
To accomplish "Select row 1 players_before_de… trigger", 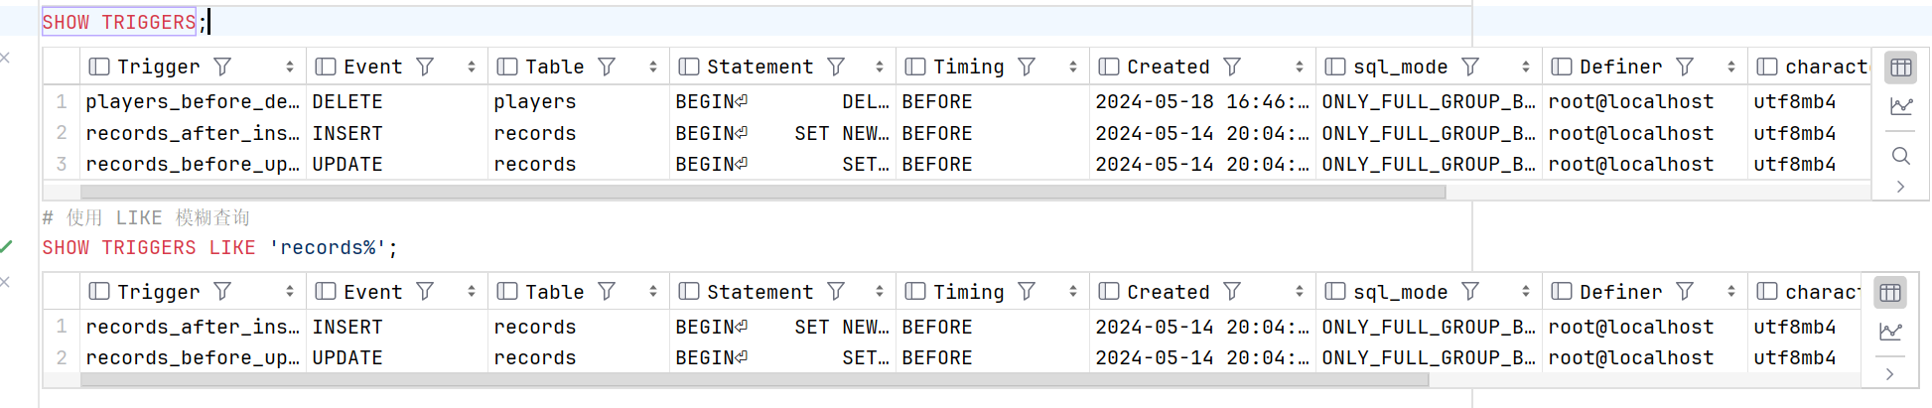I will coord(192,101).
